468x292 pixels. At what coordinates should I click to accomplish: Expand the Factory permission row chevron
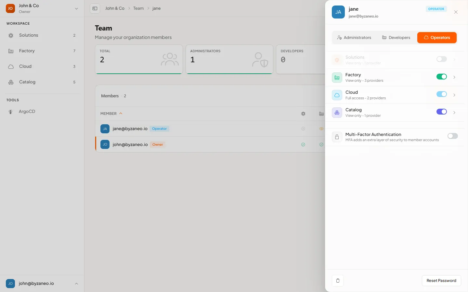454,77
